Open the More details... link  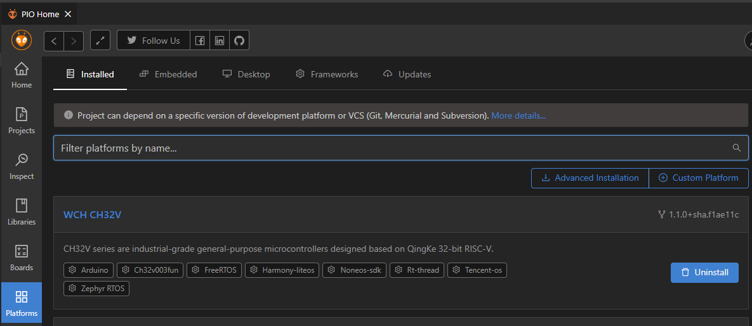tap(518, 115)
